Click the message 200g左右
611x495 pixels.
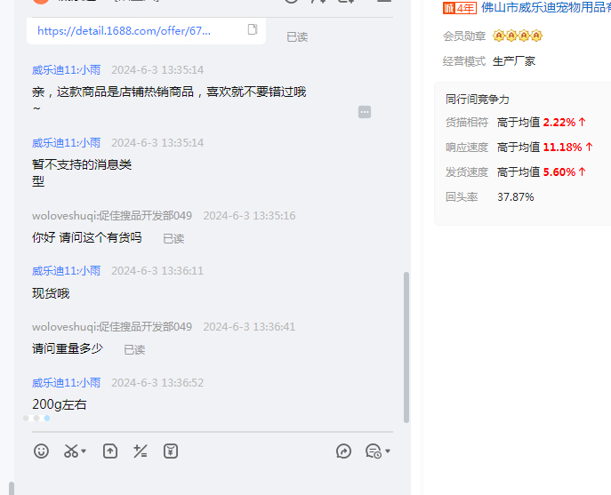[x=60, y=404]
